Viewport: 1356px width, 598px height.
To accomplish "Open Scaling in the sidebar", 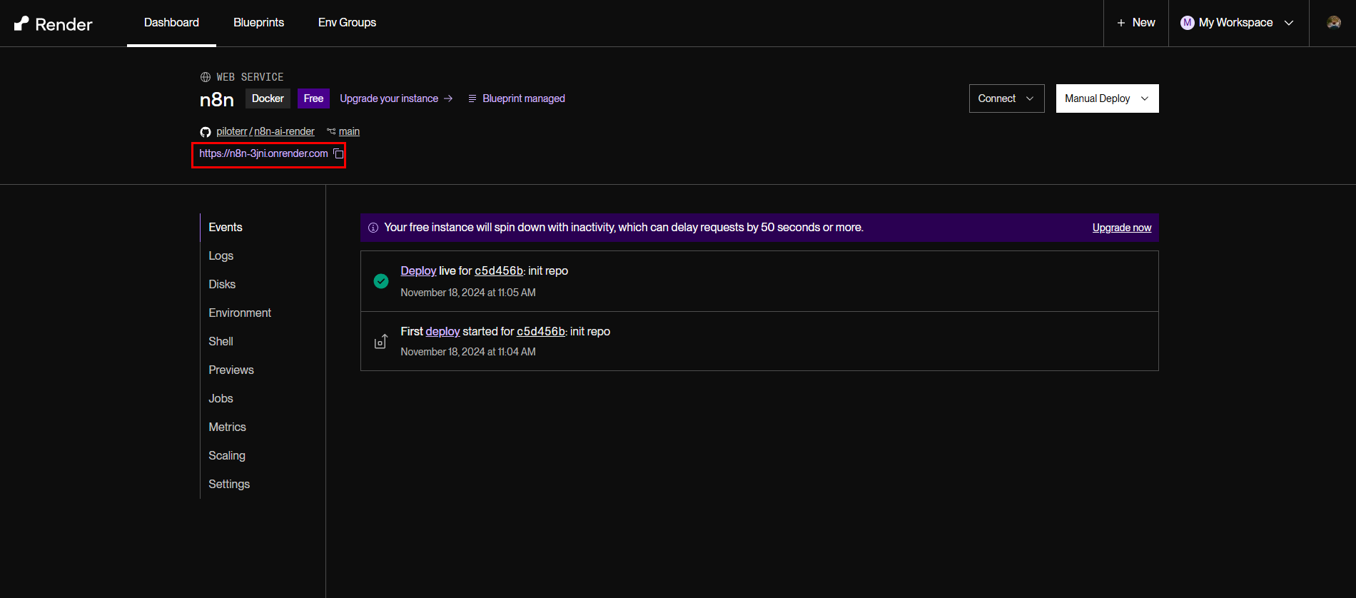I will 227,456.
